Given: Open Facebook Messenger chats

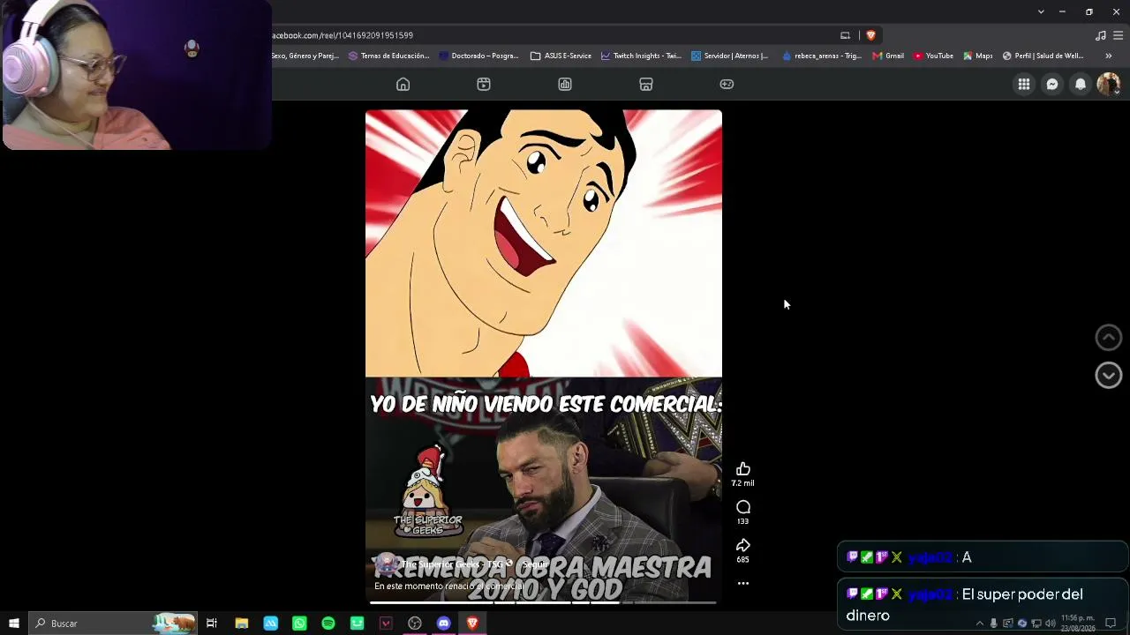Looking at the screenshot, I should (1052, 84).
